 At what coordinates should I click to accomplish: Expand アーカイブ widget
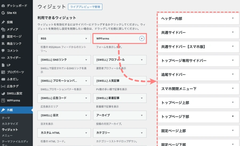pyautogui.click(x=142, y=115)
